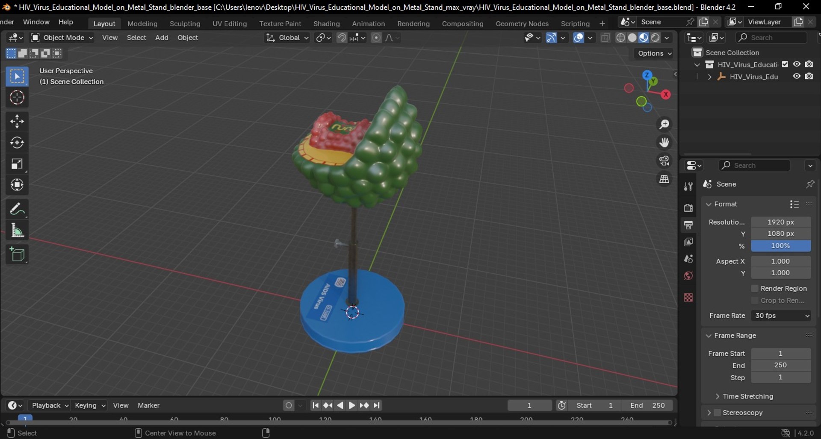Activate the Scale tool
This screenshot has height=439, width=821.
[17, 164]
